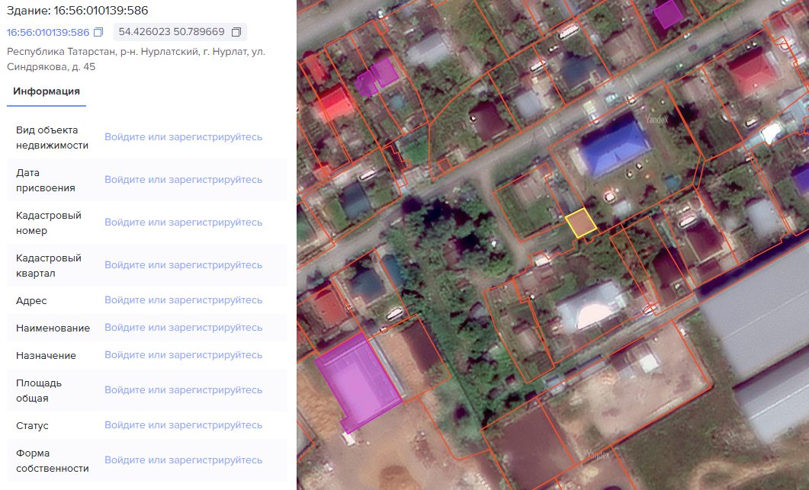Click login link in Площадь общая row

(183, 390)
